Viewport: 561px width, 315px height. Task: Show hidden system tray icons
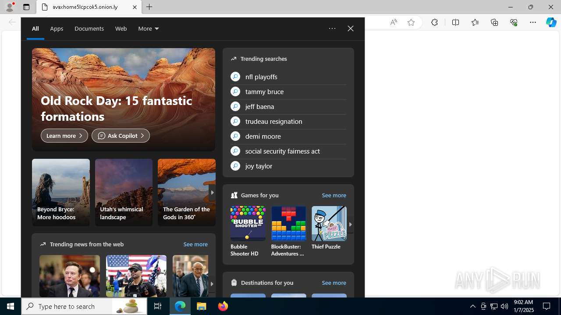point(472,306)
